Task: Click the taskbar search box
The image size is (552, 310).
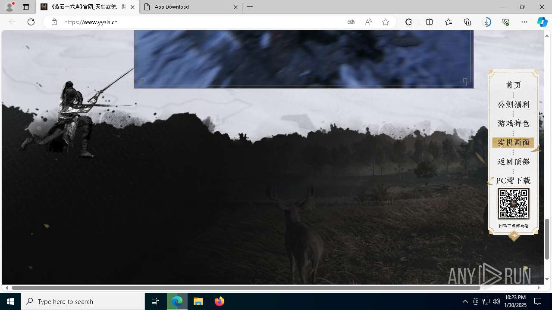Action: [83, 301]
